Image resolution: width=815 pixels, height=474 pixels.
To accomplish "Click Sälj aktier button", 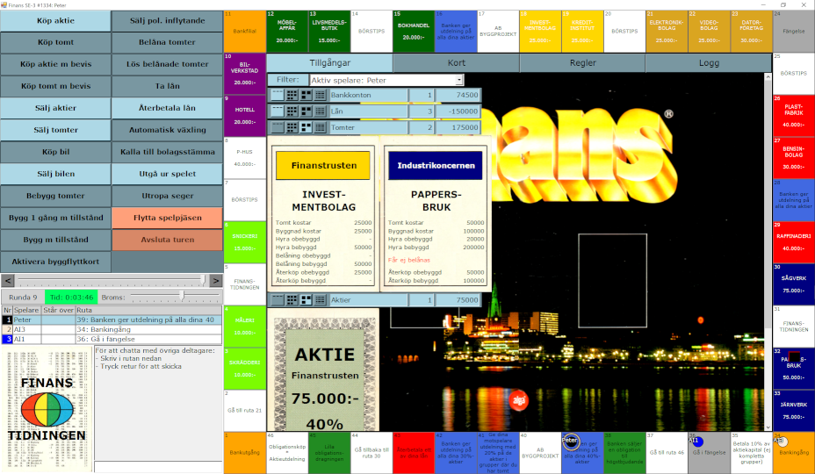I will click(55, 108).
